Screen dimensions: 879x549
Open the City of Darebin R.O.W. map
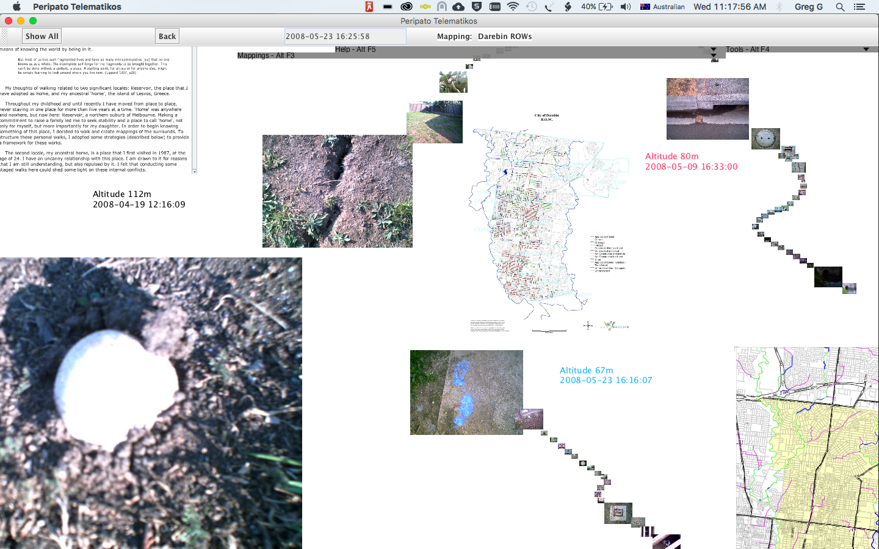click(548, 223)
